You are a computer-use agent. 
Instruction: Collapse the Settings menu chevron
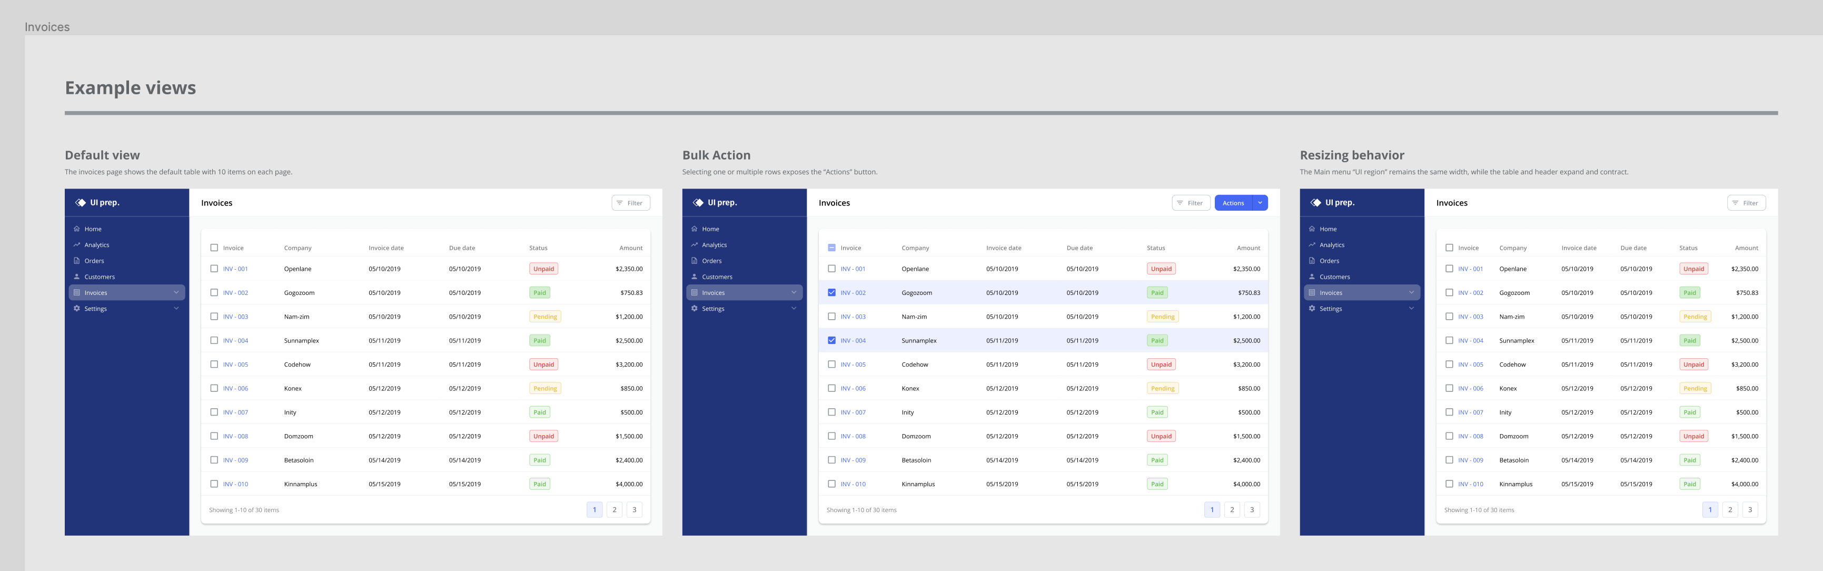click(176, 309)
